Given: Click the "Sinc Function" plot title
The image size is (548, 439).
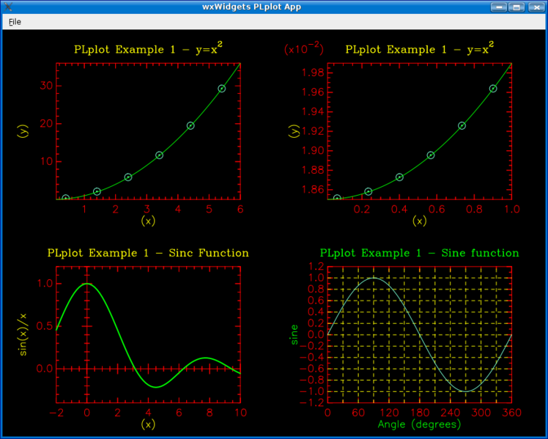Looking at the screenshot, I should tap(148, 253).
